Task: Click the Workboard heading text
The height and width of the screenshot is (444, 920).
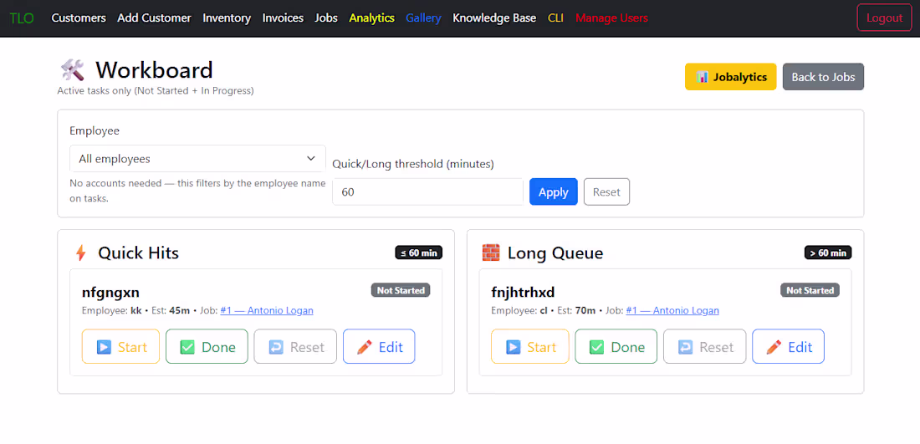Action: [x=155, y=70]
